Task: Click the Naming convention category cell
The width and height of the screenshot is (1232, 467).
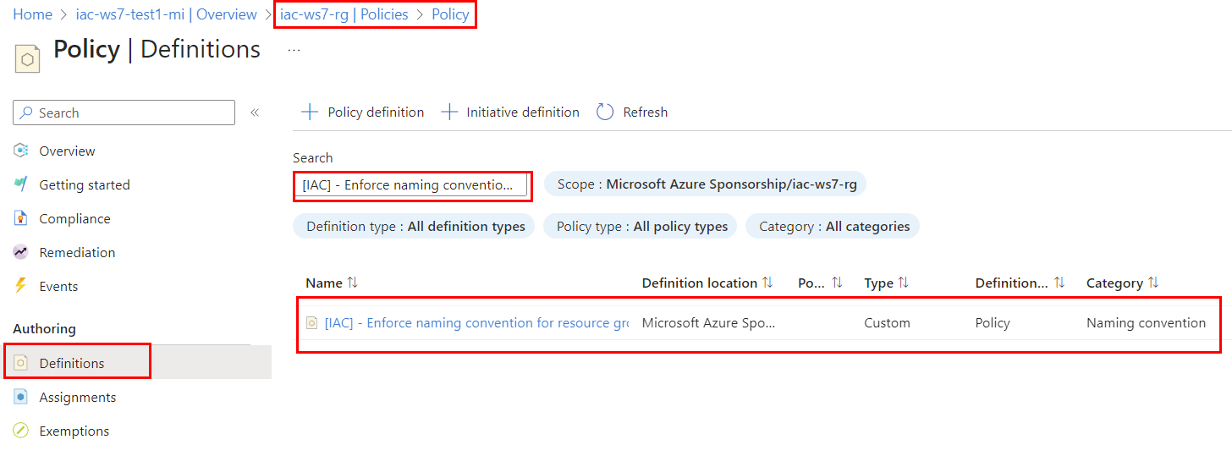Action: (1146, 322)
